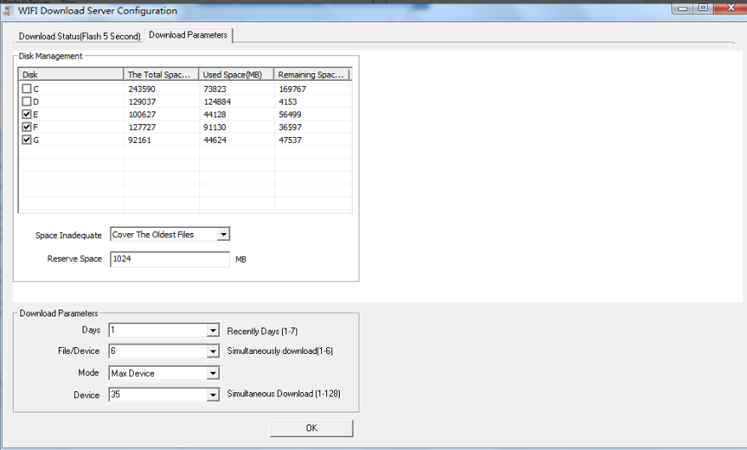Uncheck the disk F checkbox

pyautogui.click(x=26, y=127)
